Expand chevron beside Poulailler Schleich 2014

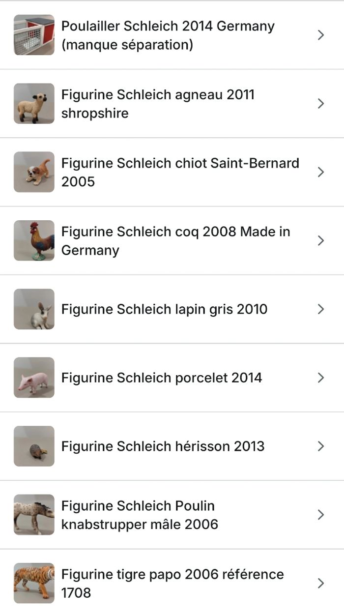coord(321,35)
